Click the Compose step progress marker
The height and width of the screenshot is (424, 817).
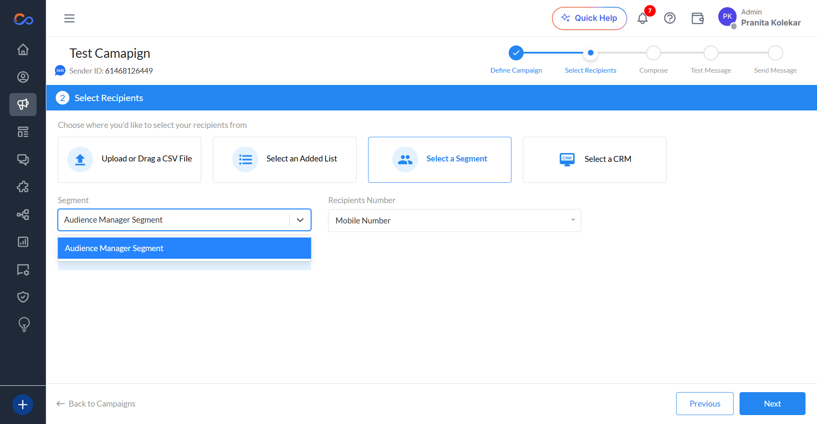[x=654, y=53]
